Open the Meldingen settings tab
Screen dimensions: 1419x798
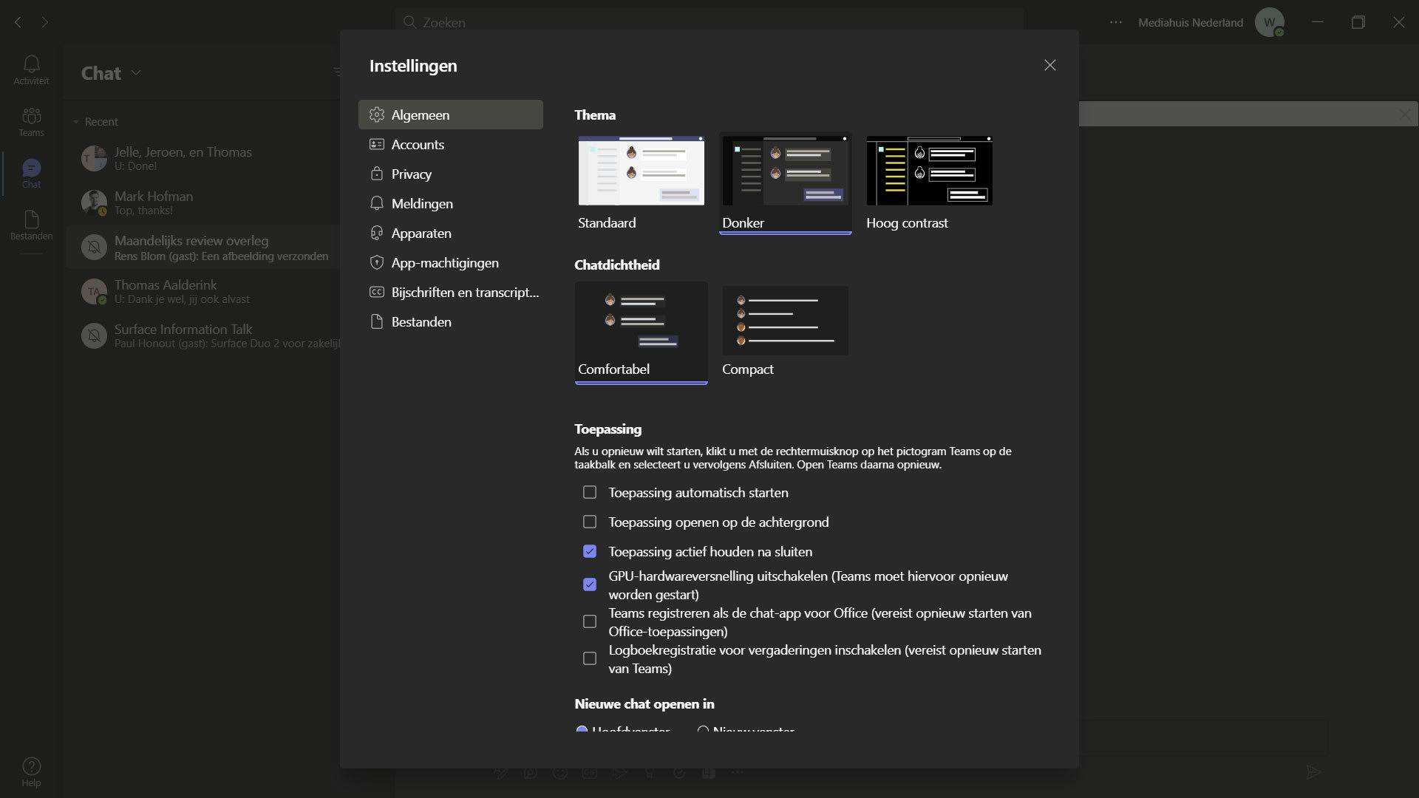tap(421, 203)
